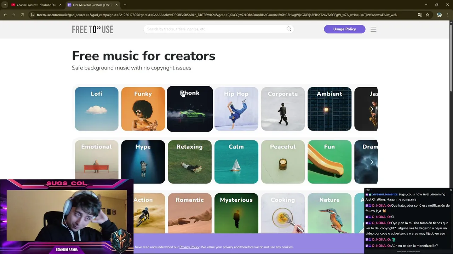
Task: Open the Peaceful mood card
Action: point(283,162)
